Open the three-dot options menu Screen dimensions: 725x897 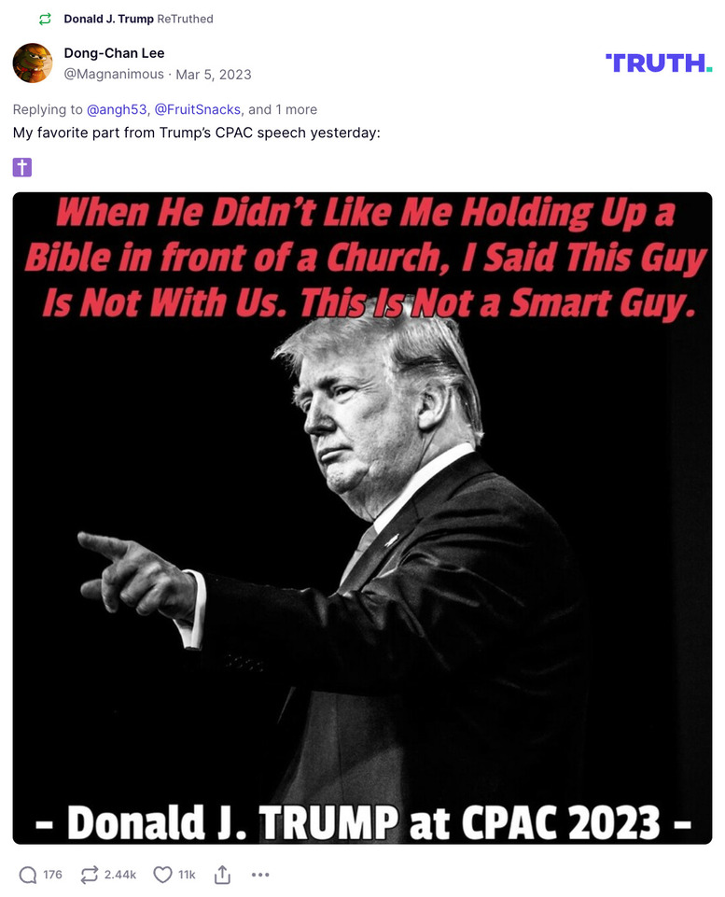point(259,875)
